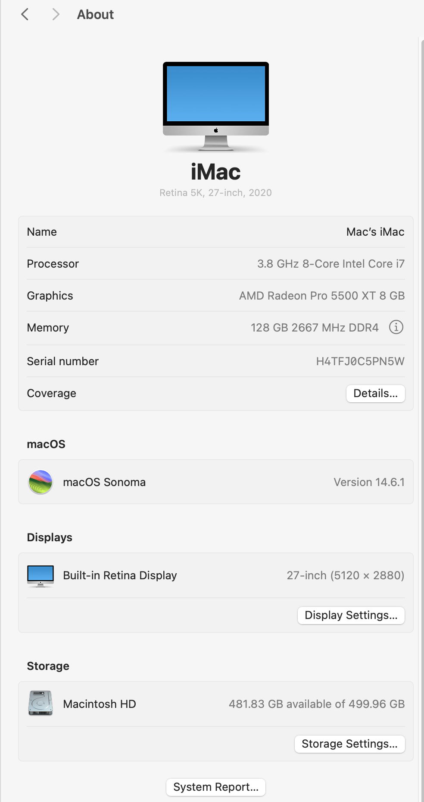Open Coverage Details
424x802 pixels.
[x=375, y=393]
